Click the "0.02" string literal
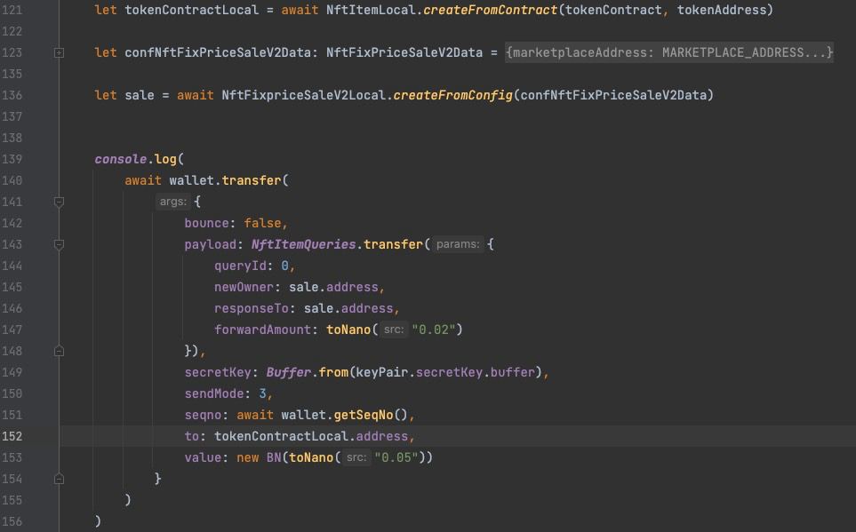 click(434, 330)
